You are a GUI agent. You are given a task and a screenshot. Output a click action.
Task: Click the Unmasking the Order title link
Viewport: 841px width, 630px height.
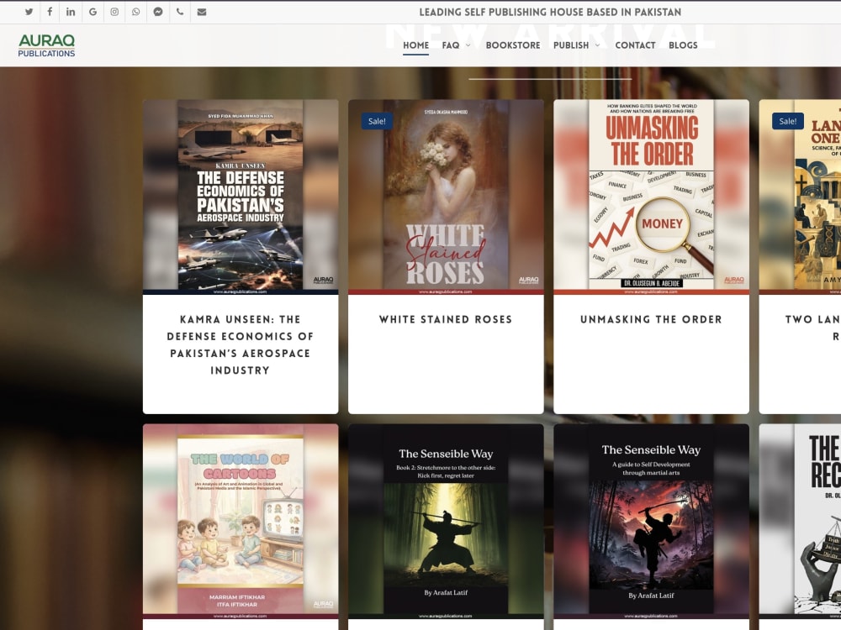point(651,319)
